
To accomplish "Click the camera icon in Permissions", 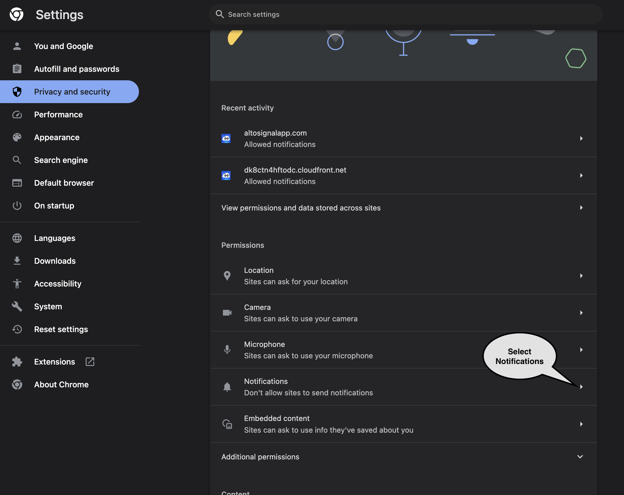I will click(x=227, y=312).
